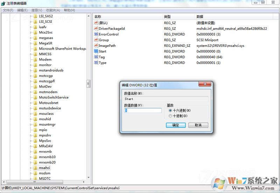Select the hexadecimal (十六进制) radio button
Screen dimensions: 280x193
tap(170, 110)
